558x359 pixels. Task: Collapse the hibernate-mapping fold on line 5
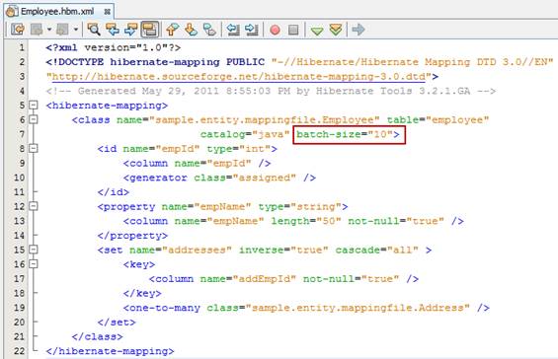34,105
